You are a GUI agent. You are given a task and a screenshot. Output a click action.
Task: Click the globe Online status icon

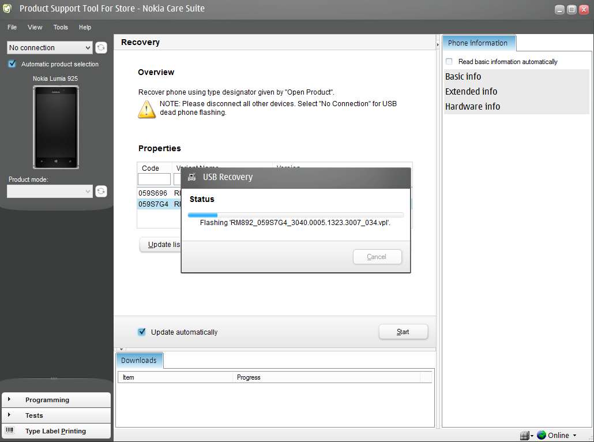[542, 435]
